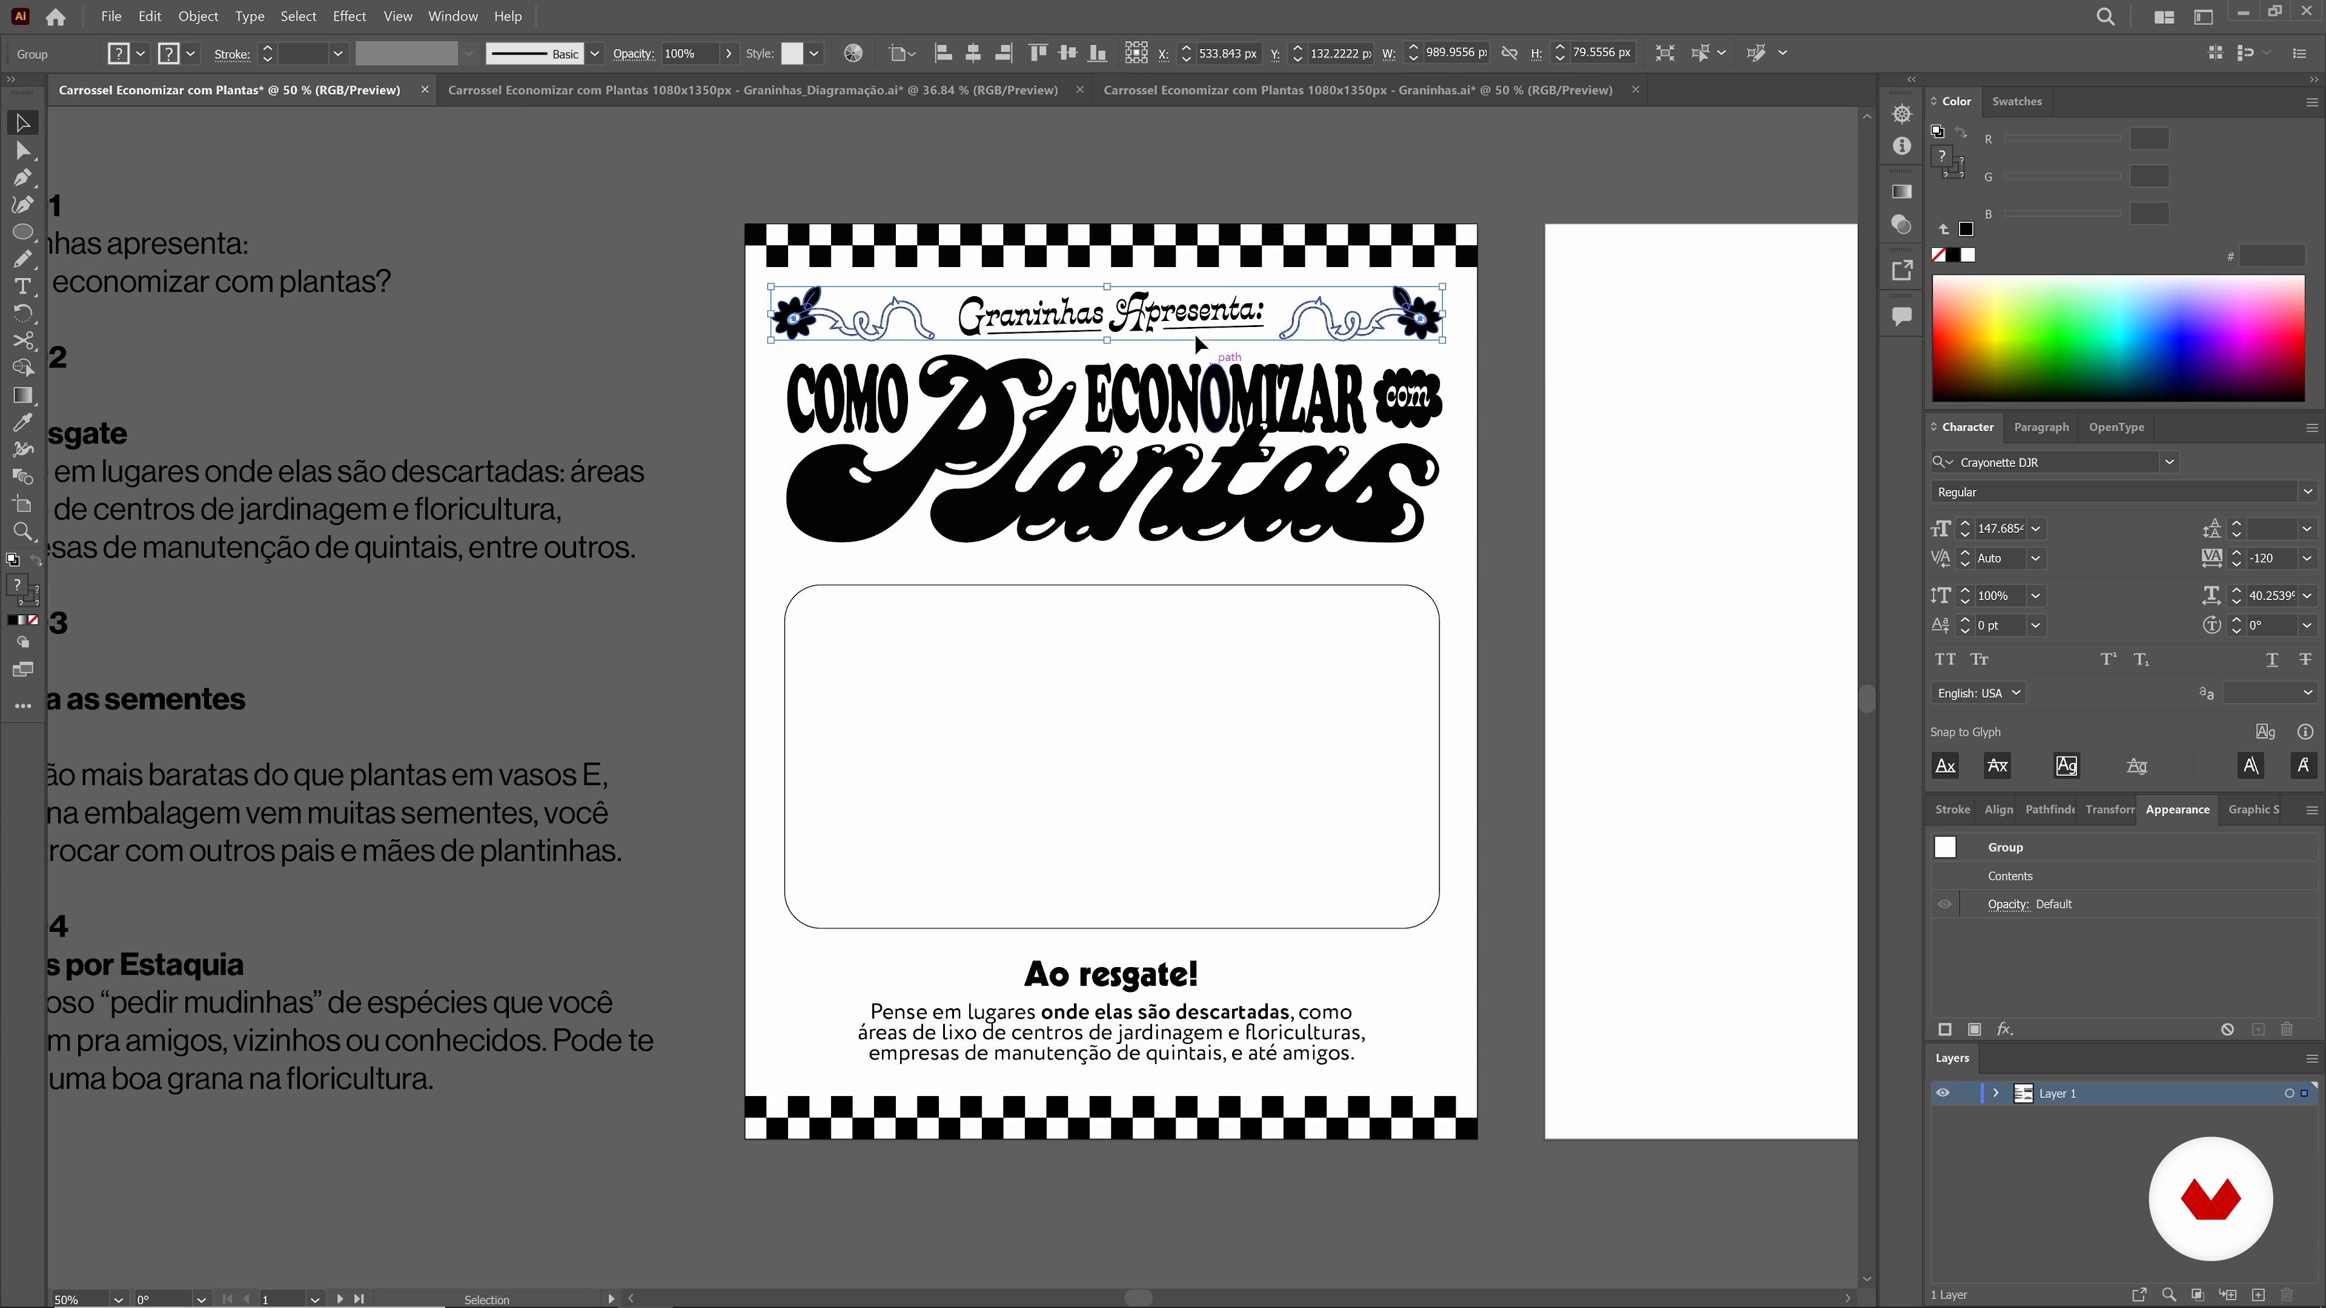Open the Object menu
The image size is (2326, 1308).
click(x=197, y=16)
